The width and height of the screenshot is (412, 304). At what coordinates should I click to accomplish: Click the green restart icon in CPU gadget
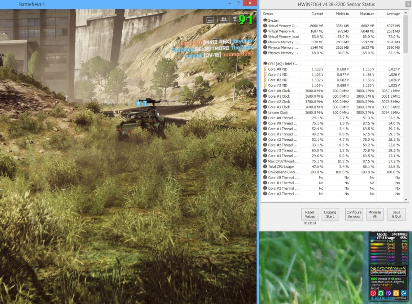381,293
